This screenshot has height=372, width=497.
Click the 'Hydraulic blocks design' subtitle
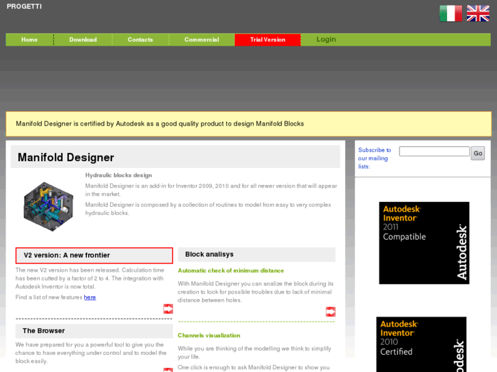(x=118, y=175)
